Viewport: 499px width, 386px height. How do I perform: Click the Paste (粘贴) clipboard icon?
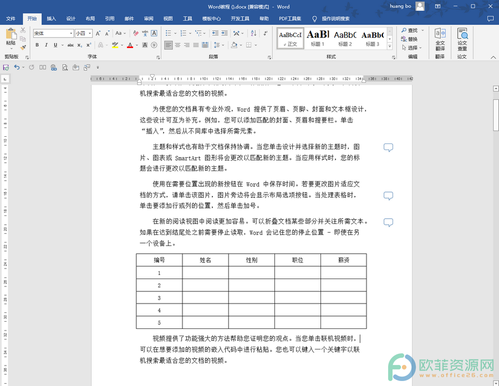tap(11, 34)
